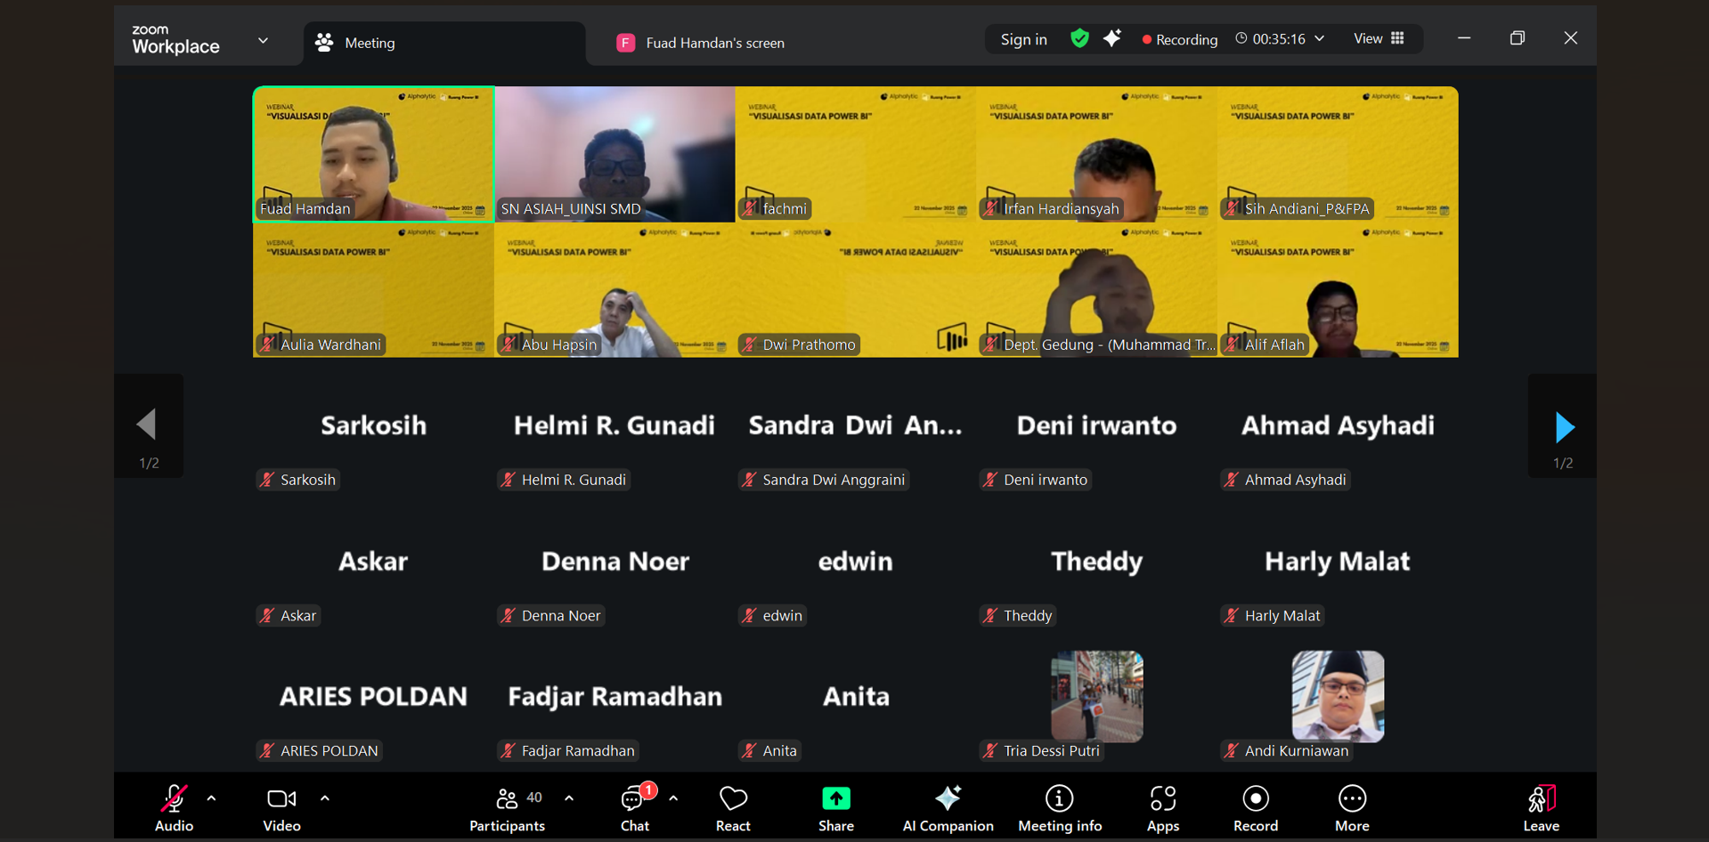Switch to the Meeting tab
Screen dimensions: 1709x842
[x=369, y=43]
